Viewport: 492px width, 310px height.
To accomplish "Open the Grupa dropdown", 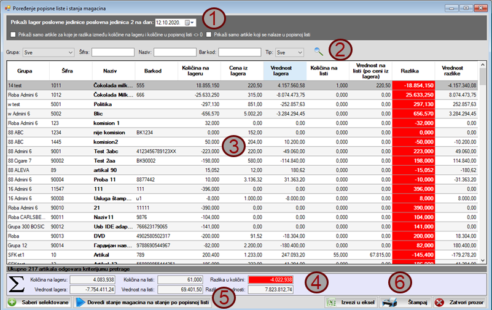I will point(49,52).
